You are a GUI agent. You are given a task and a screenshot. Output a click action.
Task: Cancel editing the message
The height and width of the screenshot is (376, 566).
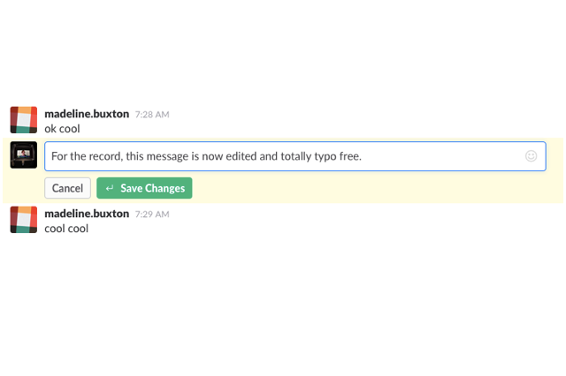pyautogui.click(x=67, y=188)
